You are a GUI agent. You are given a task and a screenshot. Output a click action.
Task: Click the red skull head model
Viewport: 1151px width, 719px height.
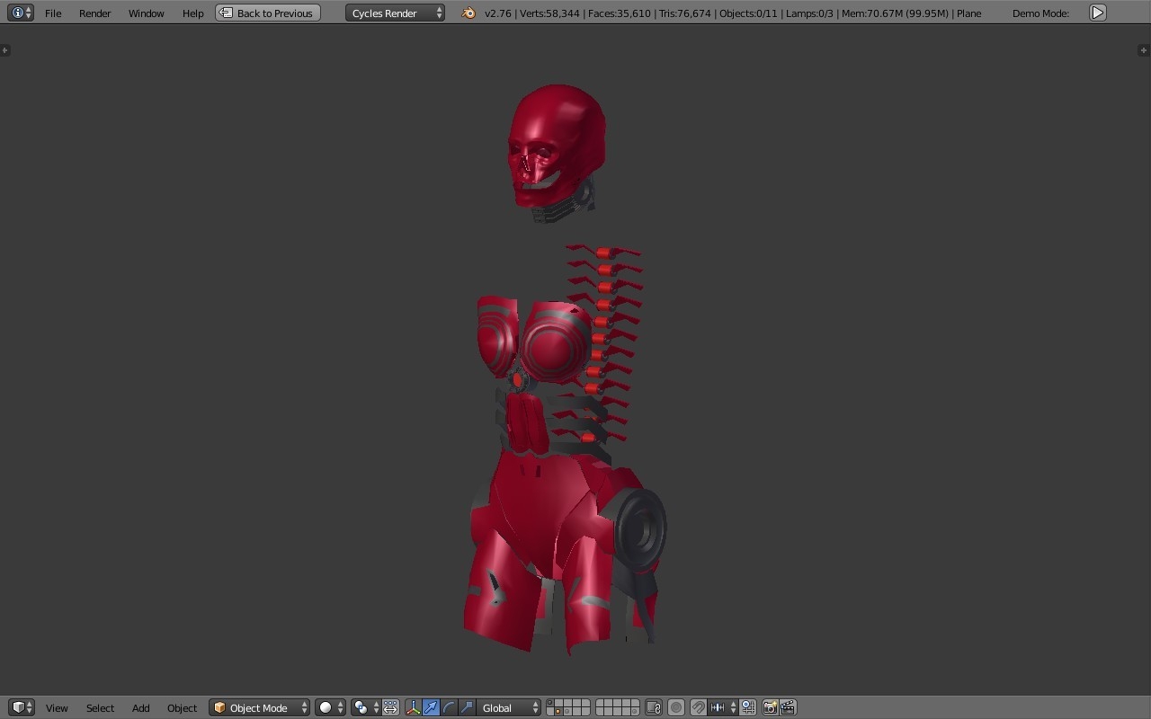point(556,144)
